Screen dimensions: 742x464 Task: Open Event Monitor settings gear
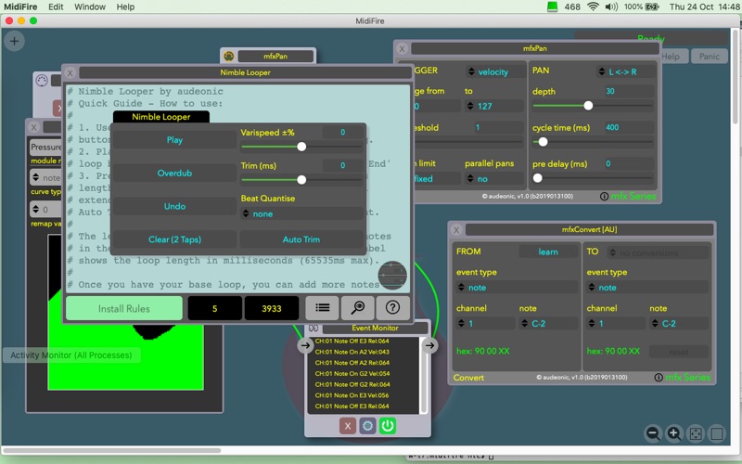tap(367, 425)
